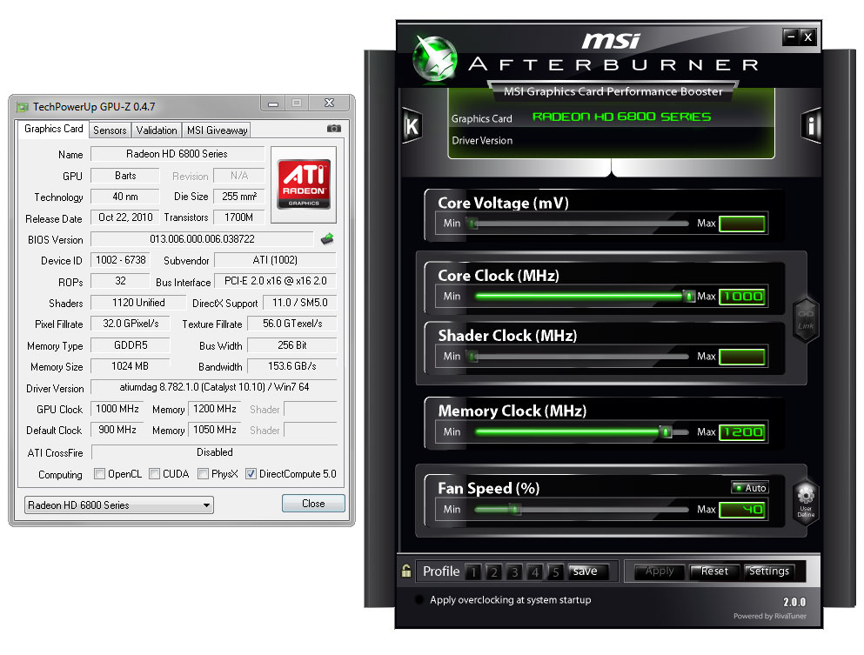Click the Core Clock slider handle
The width and height of the screenshot is (864, 655).
(688, 297)
